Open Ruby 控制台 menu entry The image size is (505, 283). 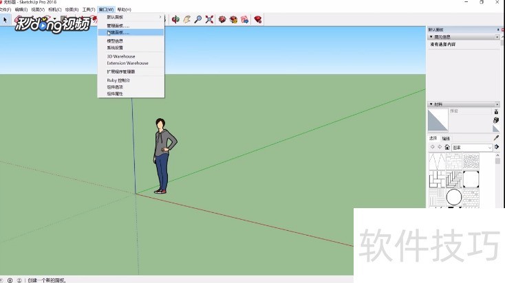131,80
